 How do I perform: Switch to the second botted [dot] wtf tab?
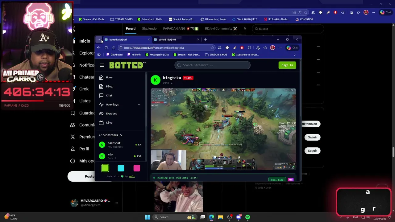point(176,39)
